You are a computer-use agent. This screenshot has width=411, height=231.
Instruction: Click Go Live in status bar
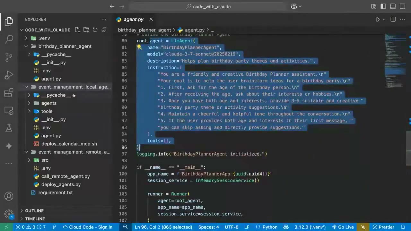[343, 227]
